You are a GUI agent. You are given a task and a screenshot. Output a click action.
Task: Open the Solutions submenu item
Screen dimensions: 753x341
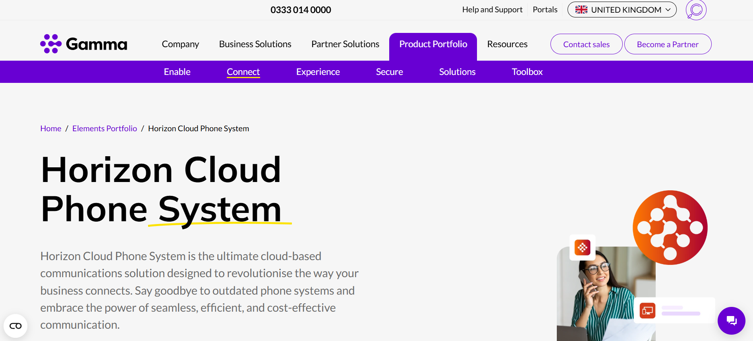pyautogui.click(x=457, y=72)
